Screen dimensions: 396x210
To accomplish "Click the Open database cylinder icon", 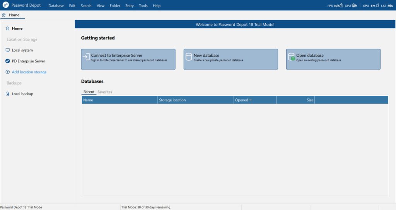I will [292, 57].
